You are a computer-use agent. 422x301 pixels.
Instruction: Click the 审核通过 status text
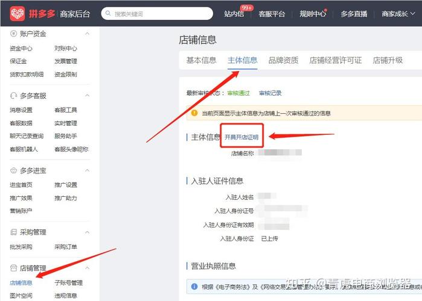pos(238,93)
